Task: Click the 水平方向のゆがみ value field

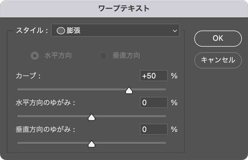Action: click(153, 102)
